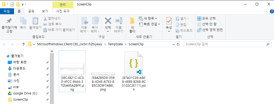Open the 파일 menu tab
274x104 pixels.
(7, 11)
